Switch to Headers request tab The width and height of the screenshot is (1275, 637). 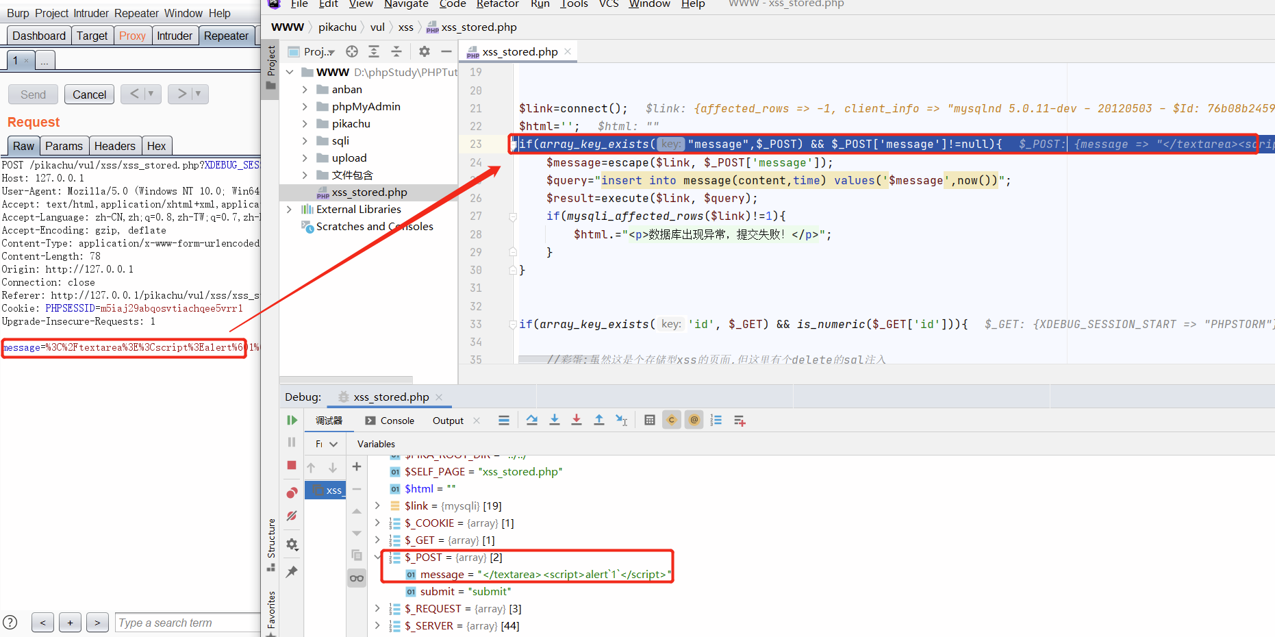tap(115, 146)
